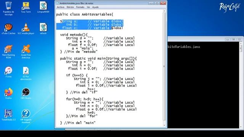
Task: Open the Archivo menu in Notepad
Action: point(61,7)
